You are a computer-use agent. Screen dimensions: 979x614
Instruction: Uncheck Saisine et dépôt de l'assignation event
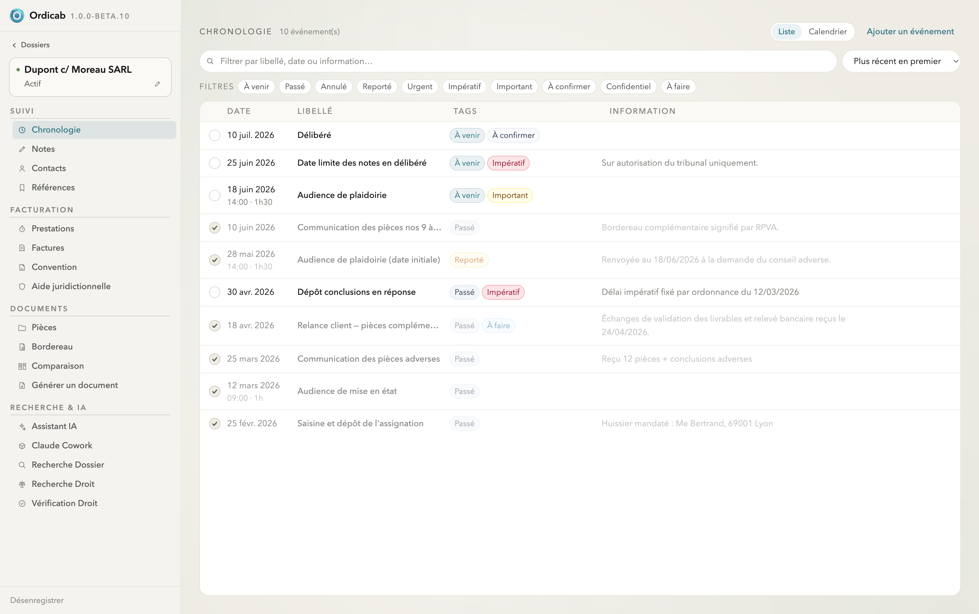(x=215, y=424)
